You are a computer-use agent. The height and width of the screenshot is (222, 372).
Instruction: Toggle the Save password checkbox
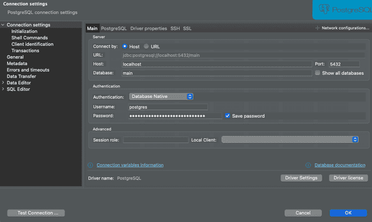pos(227,116)
